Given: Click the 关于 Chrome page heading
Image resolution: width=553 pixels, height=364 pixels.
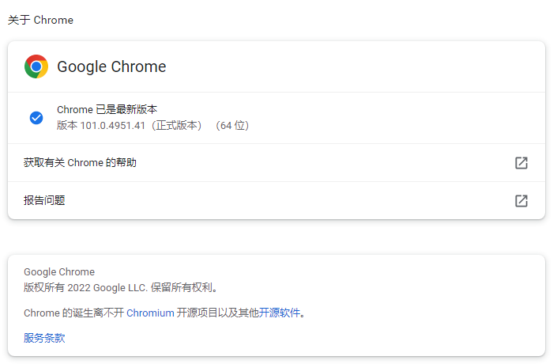Looking at the screenshot, I should point(40,20).
